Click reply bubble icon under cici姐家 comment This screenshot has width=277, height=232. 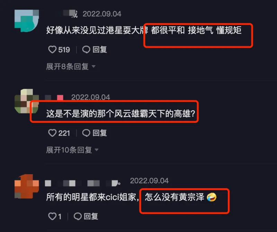pyautogui.click(x=78, y=216)
